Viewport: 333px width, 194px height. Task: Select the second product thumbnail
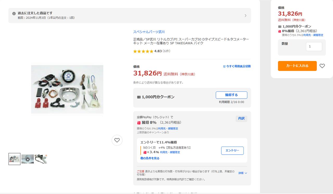[x=28, y=159]
